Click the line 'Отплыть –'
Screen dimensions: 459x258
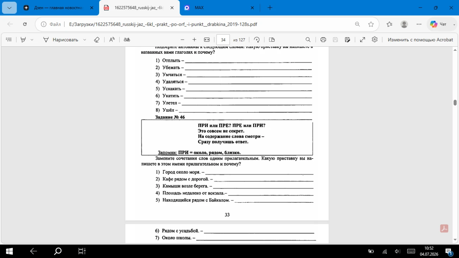click(x=173, y=61)
